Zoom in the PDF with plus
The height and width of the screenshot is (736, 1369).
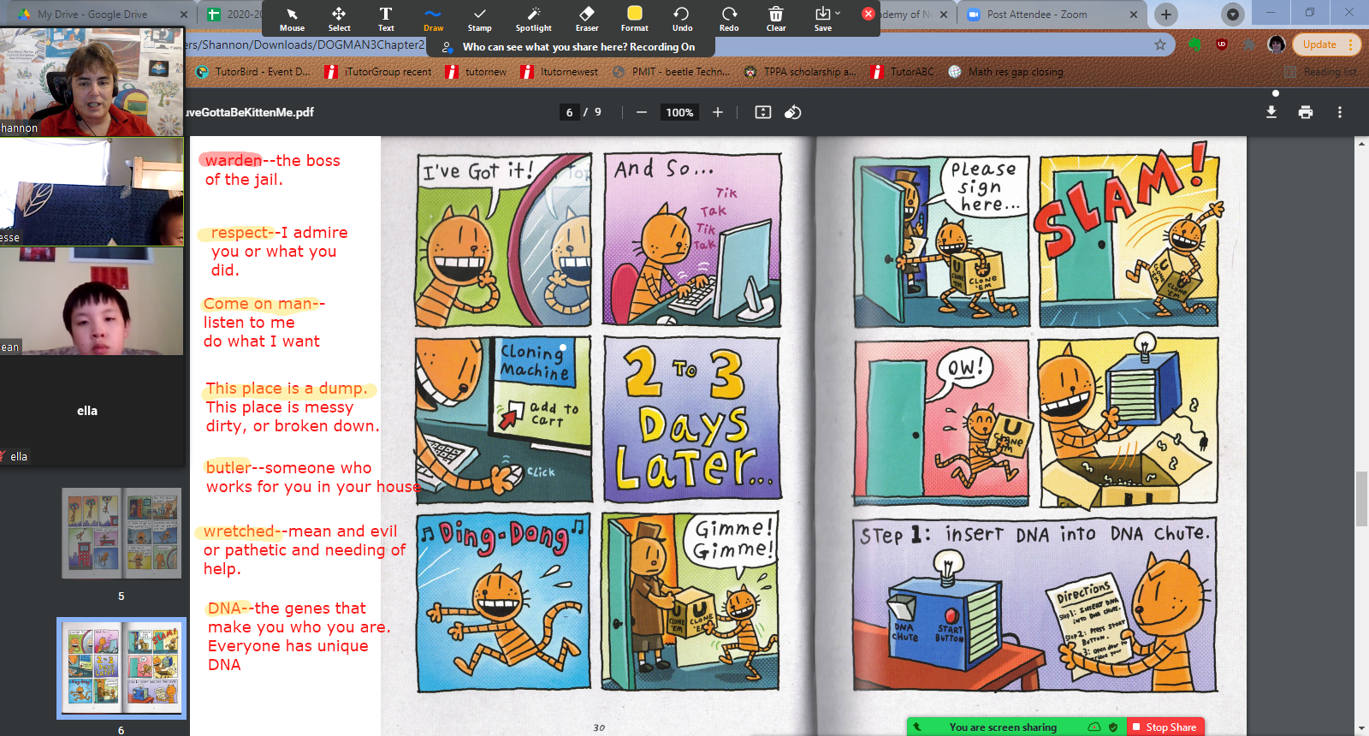coord(718,112)
